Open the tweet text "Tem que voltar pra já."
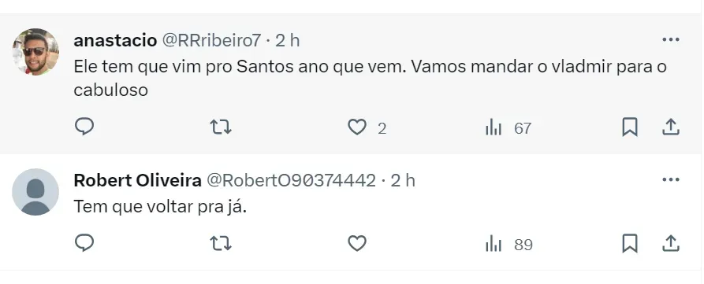Viewport: 704px width, 284px height. (161, 207)
